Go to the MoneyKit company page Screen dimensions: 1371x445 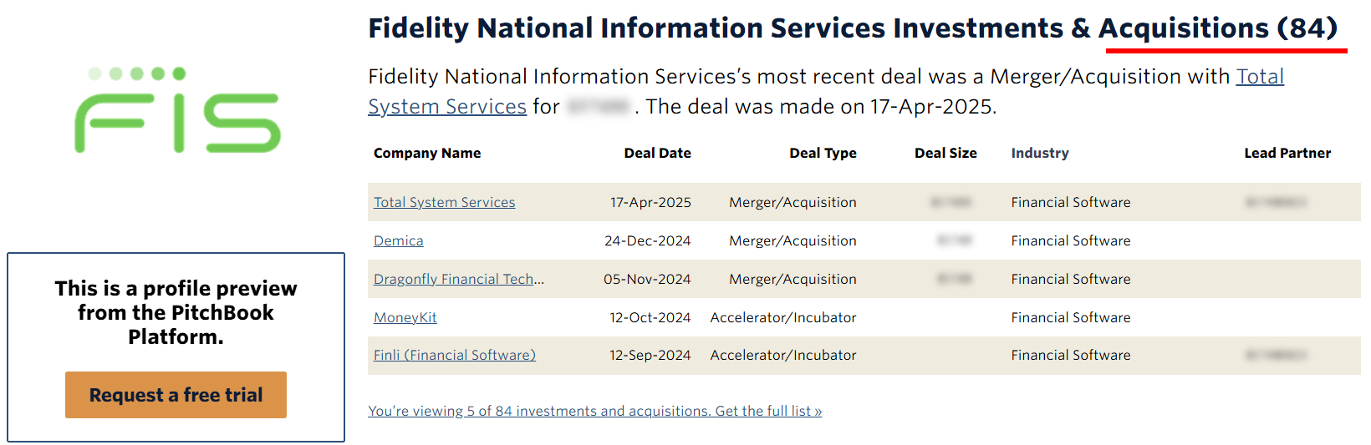pos(405,317)
